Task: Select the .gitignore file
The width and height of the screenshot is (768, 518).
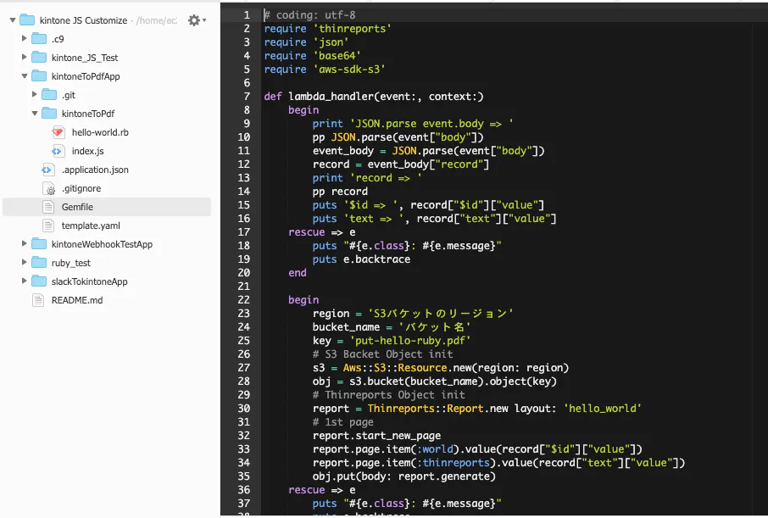Action: point(81,188)
